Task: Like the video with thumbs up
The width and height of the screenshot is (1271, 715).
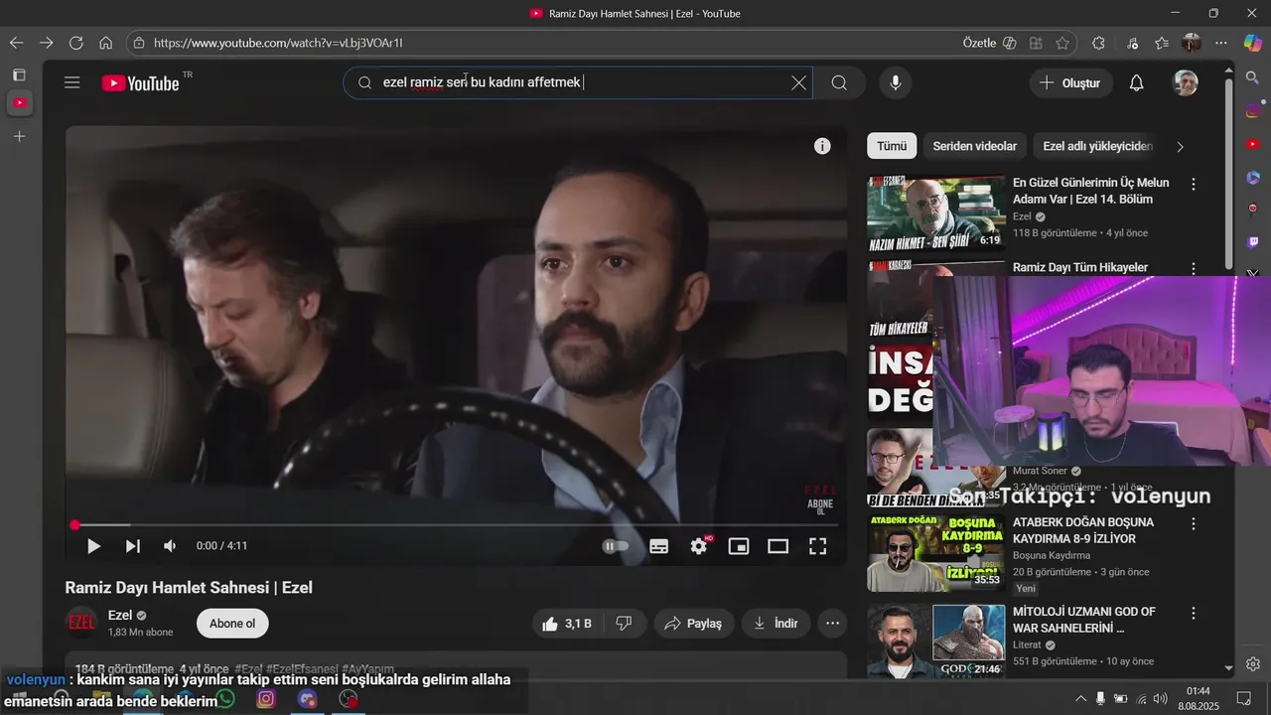Action: [x=567, y=624]
